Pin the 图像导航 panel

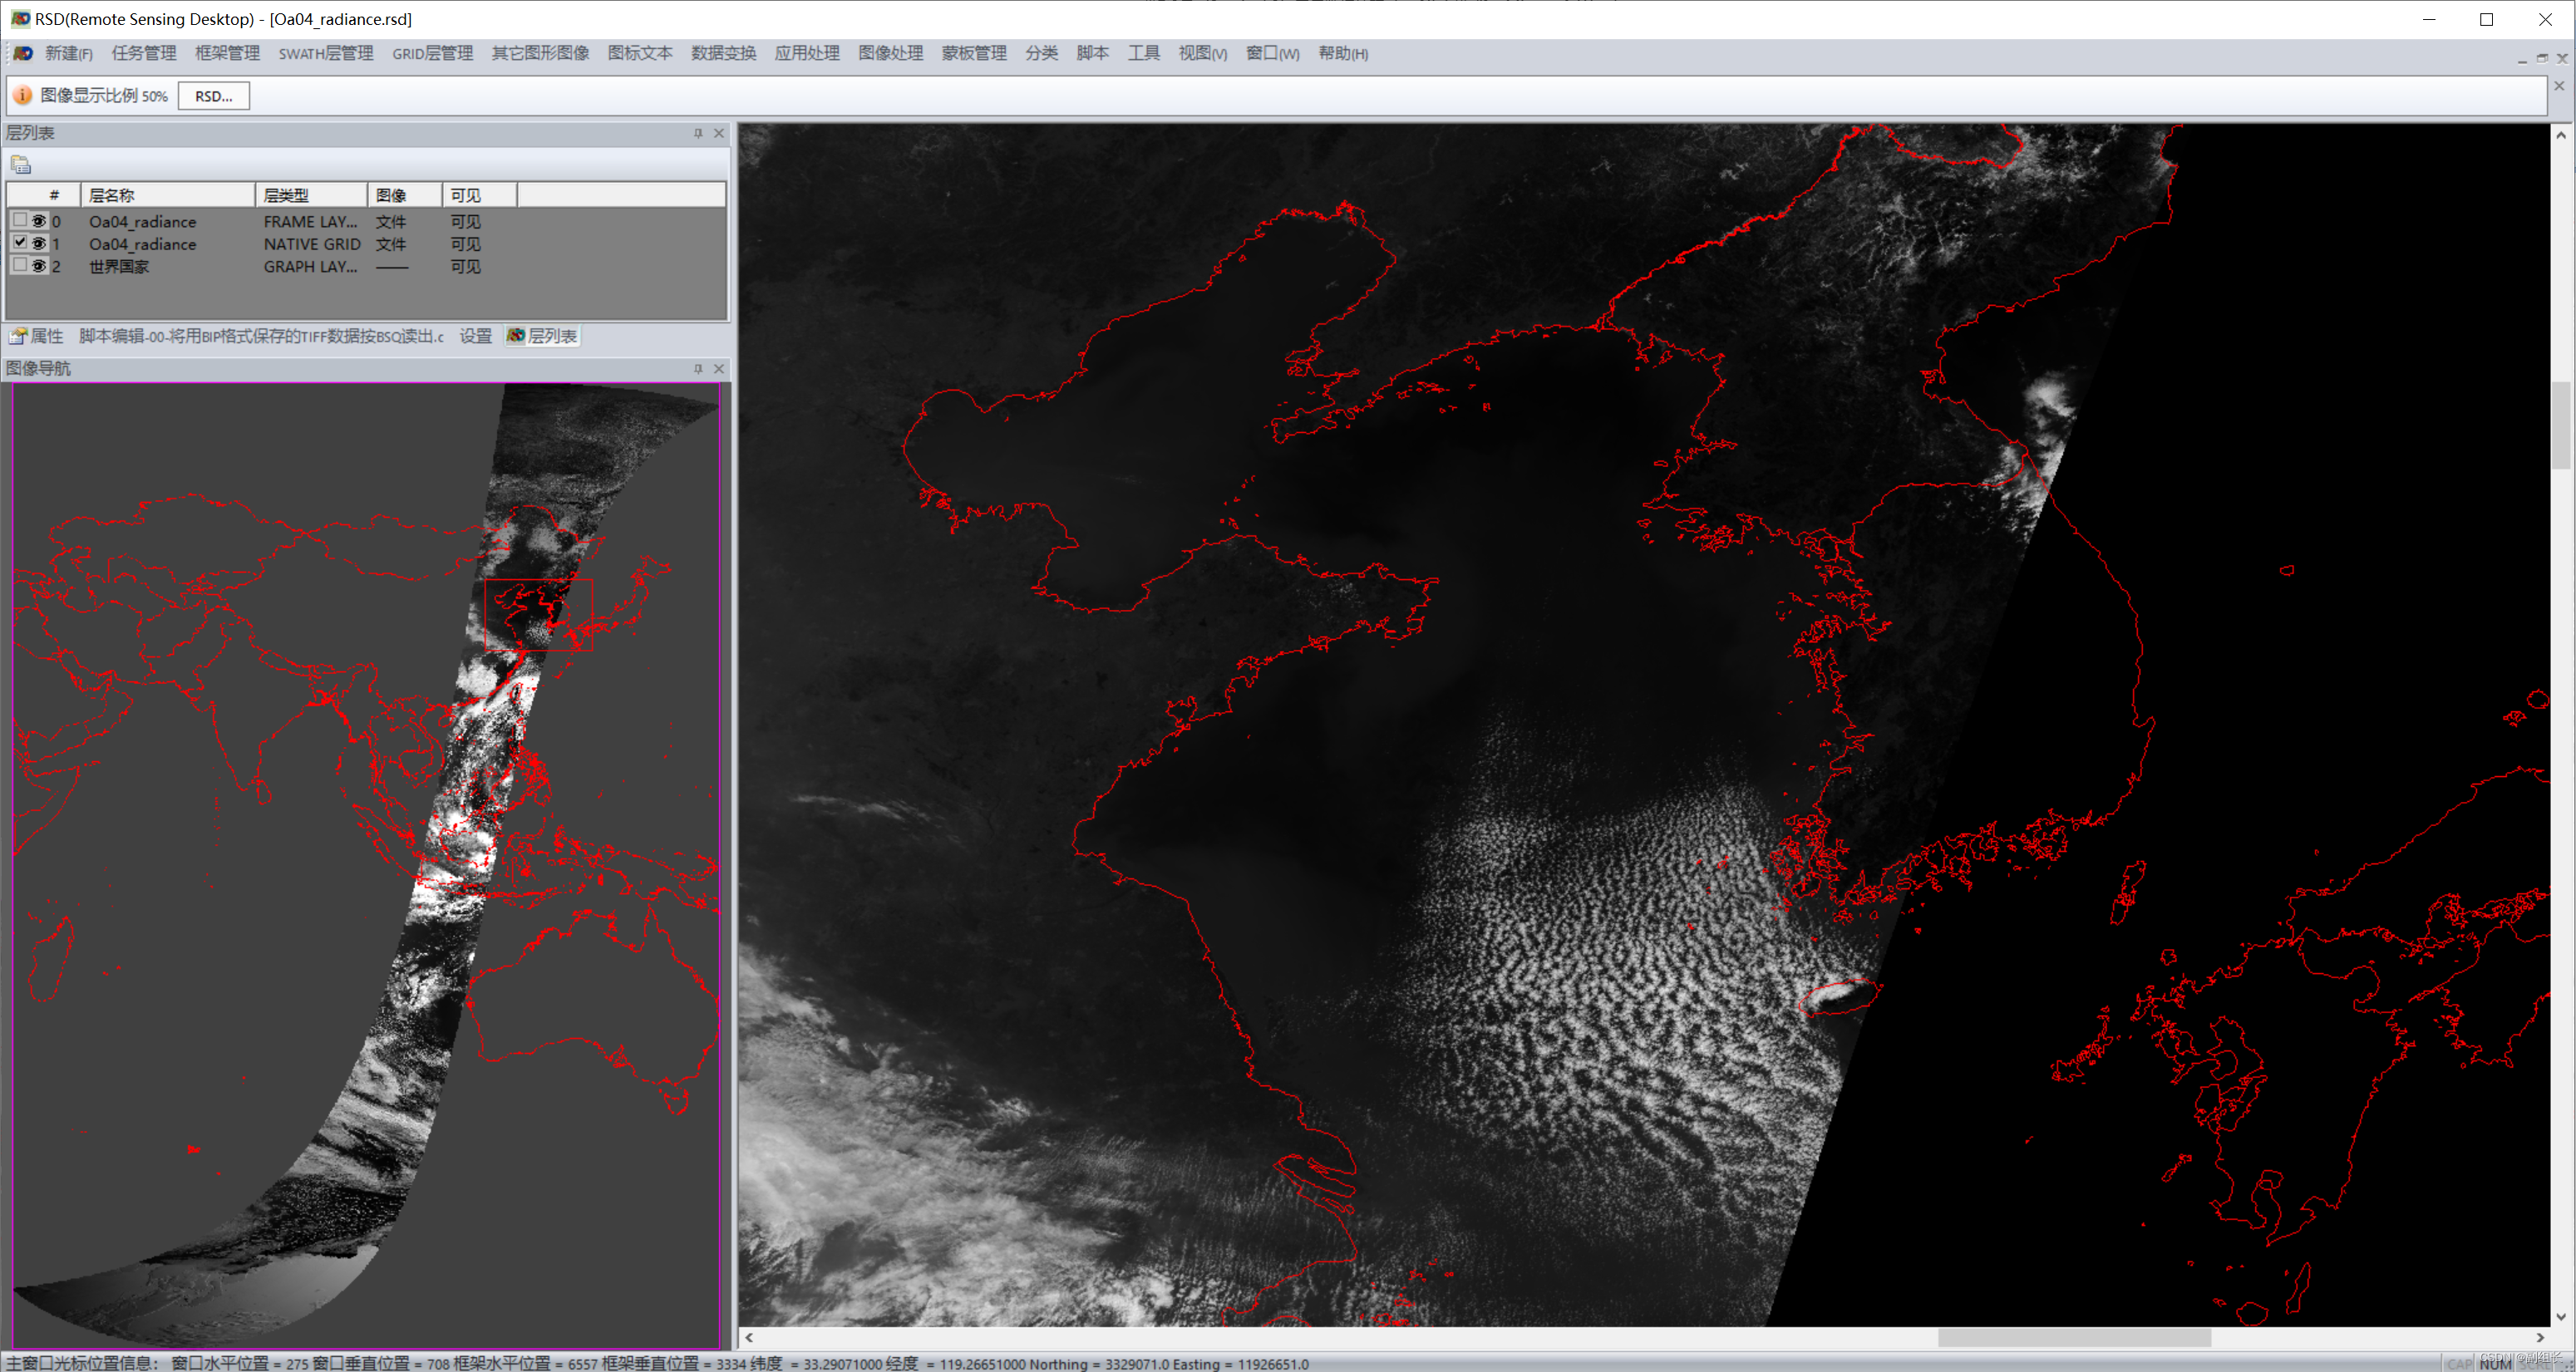click(698, 369)
